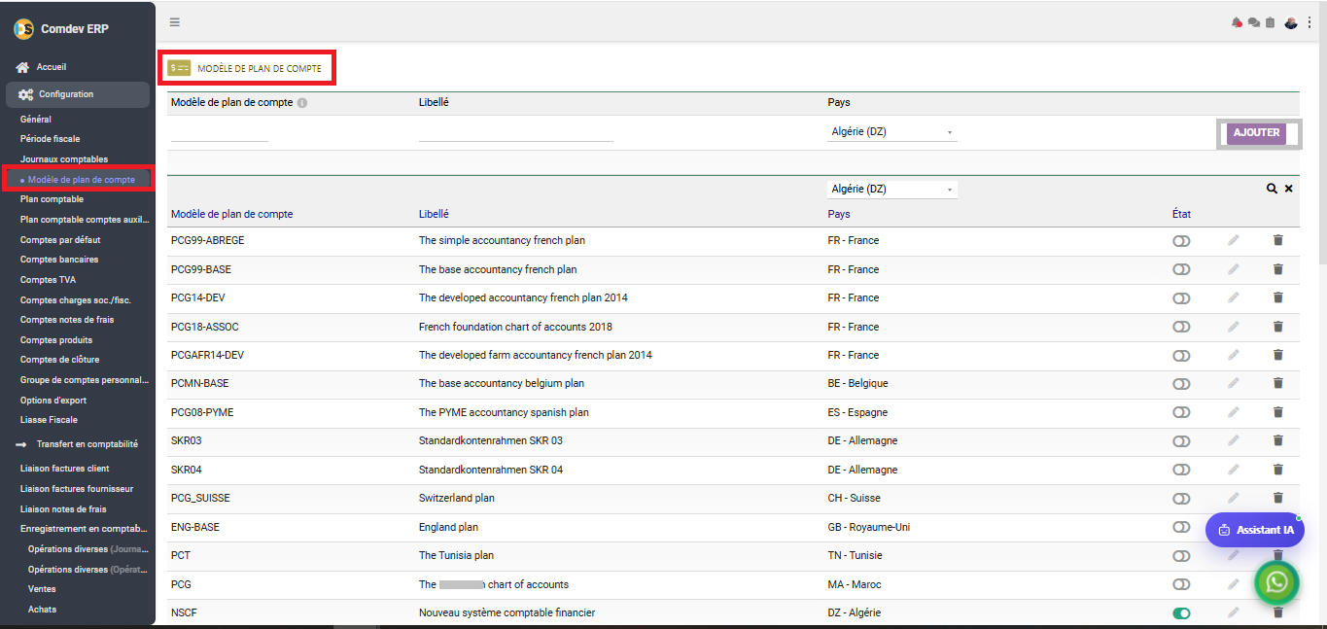Enable the PCG18-ASSOC chart model

[1181, 327]
